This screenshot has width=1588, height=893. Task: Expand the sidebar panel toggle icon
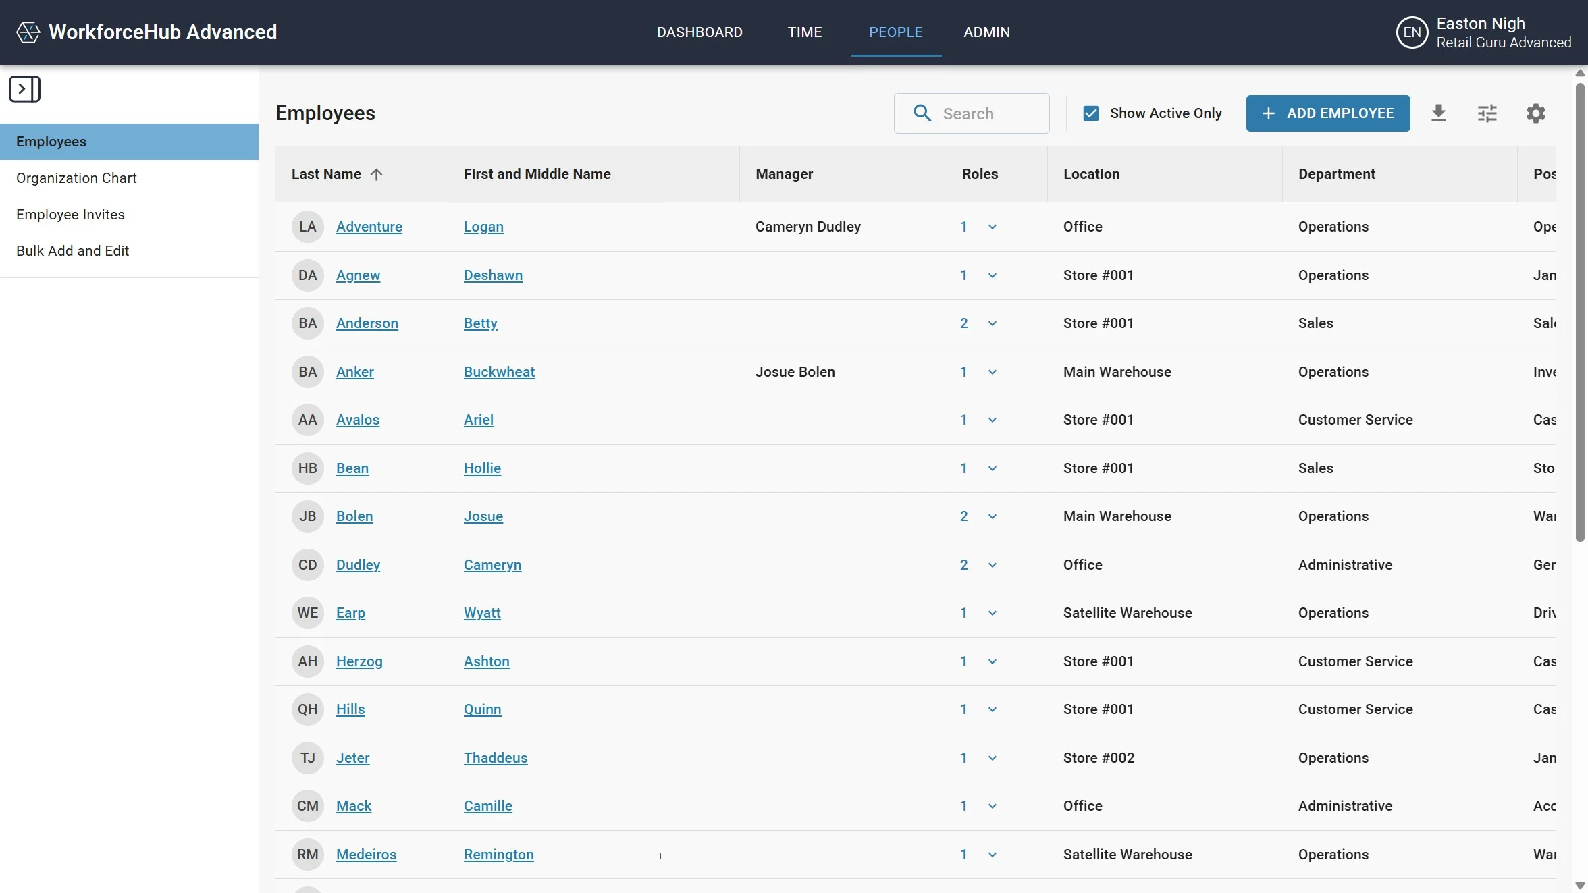pos(25,89)
